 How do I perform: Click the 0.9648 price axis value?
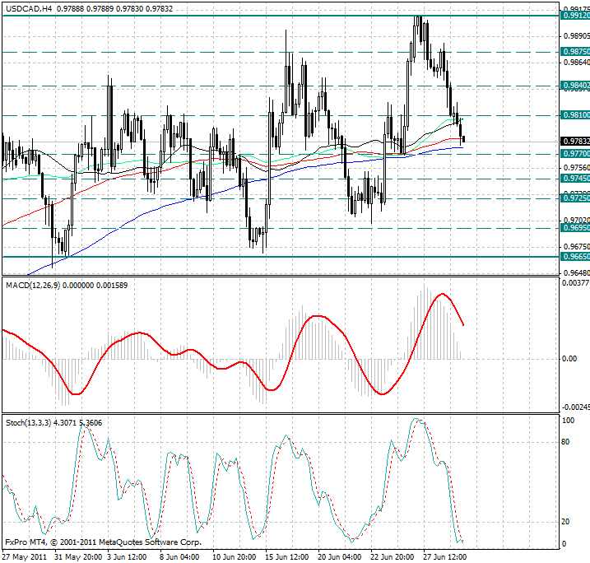(x=576, y=272)
